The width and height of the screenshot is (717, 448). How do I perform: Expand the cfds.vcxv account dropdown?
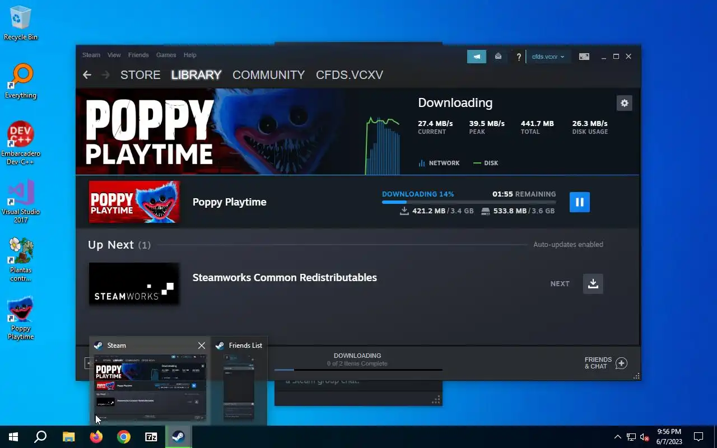point(548,57)
